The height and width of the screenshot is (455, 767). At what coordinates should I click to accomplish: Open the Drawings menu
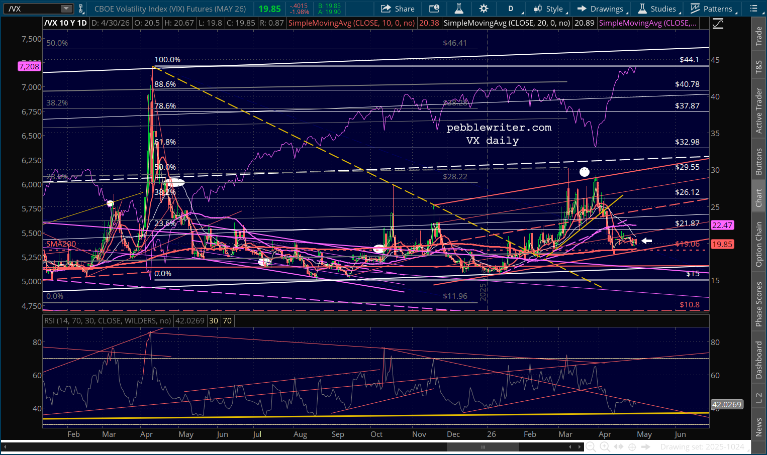click(x=601, y=9)
